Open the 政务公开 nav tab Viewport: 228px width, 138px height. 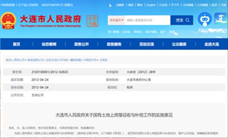click(x=82, y=44)
